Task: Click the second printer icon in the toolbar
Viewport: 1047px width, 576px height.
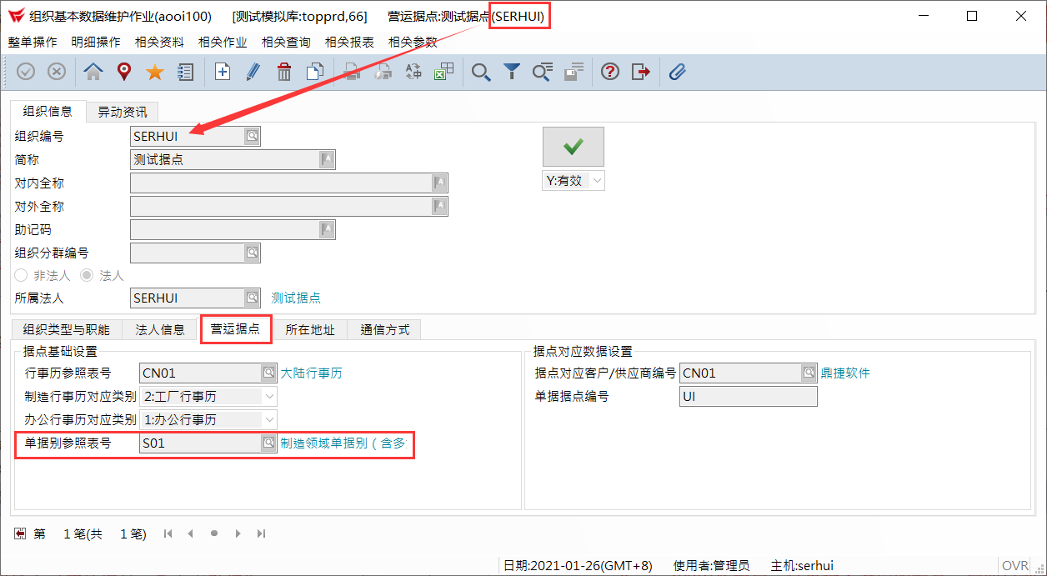Action: click(383, 72)
